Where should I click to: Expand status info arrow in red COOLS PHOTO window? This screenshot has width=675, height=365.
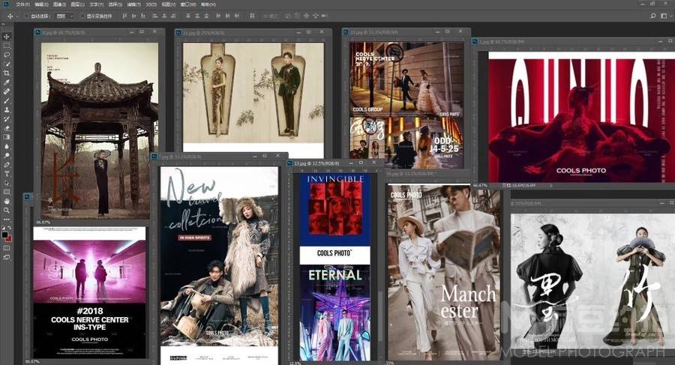coord(550,186)
